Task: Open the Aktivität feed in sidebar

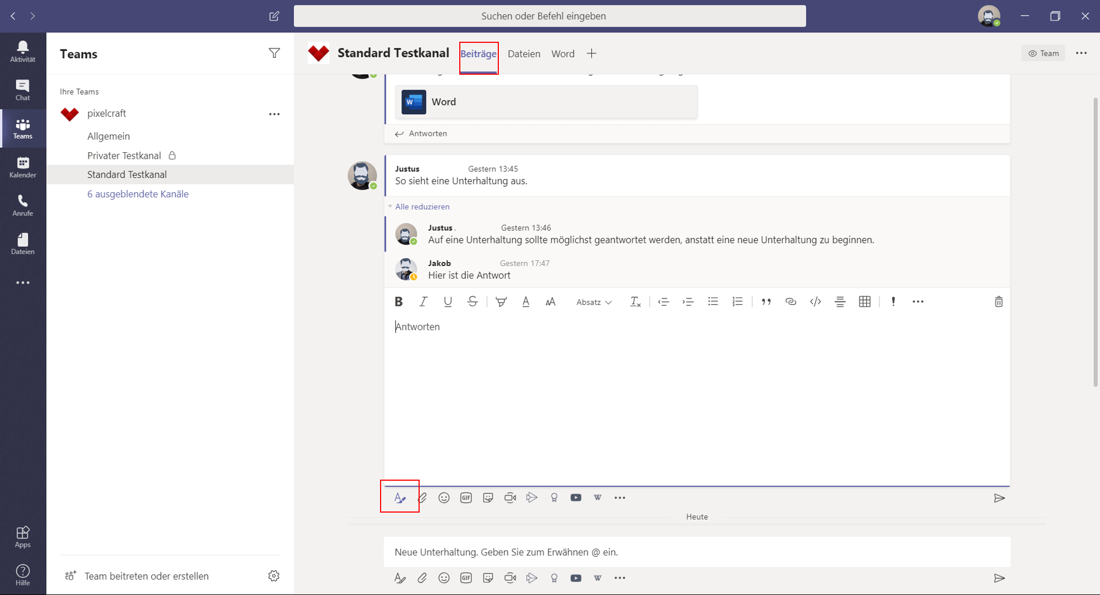Action: click(x=23, y=52)
